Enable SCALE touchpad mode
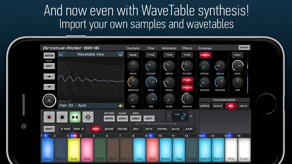 pyautogui.click(x=218, y=106)
